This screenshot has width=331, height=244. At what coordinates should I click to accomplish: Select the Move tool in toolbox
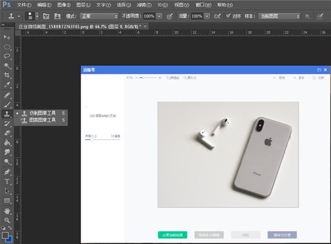7,37
